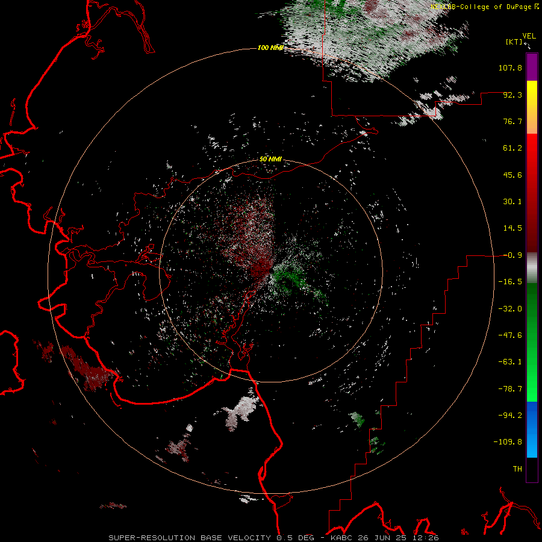The width and height of the screenshot is (542, 542).
Task: Click the Super-Resolution Base Velocity caption
Action: click(x=274, y=538)
